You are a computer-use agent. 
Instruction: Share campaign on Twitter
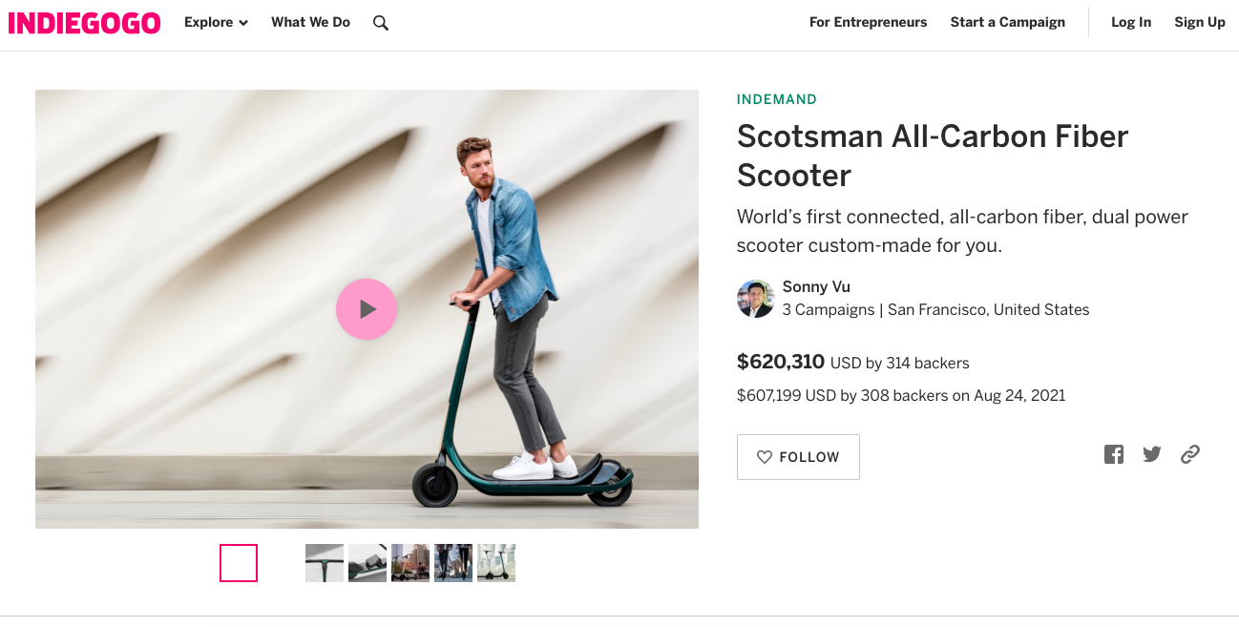1152,454
